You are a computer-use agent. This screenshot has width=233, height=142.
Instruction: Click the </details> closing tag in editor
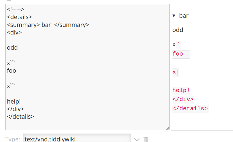click(x=21, y=116)
